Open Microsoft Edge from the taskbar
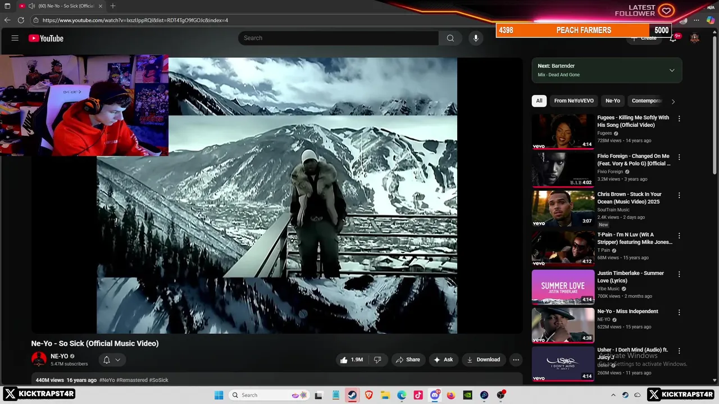The image size is (719, 404). (402, 395)
